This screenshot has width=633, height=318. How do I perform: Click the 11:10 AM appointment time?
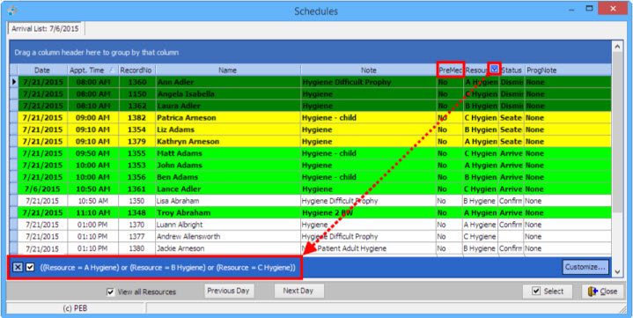[x=92, y=212]
